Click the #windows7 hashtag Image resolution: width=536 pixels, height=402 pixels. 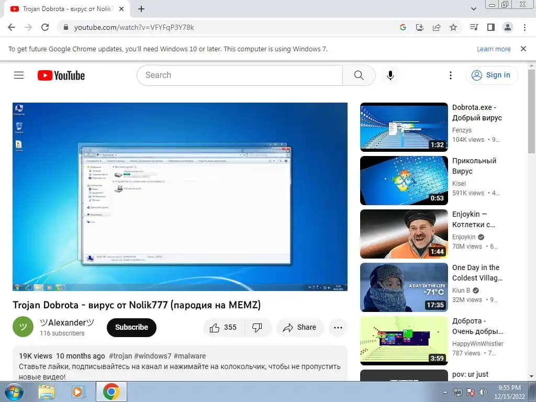tap(152, 356)
